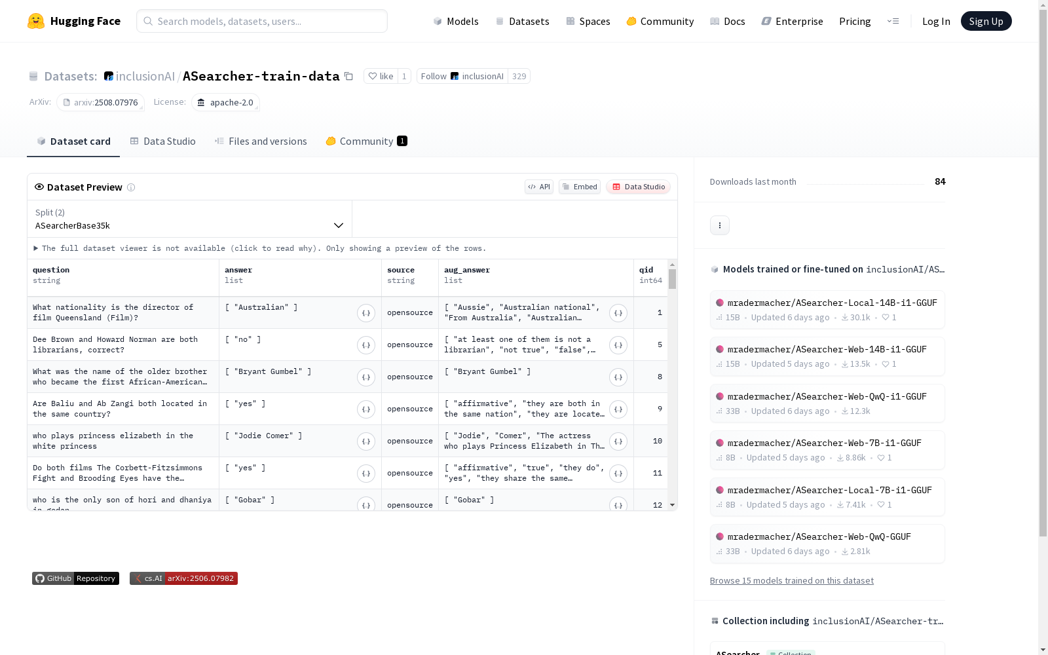Open the Community link in top navigation

(x=660, y=21)
